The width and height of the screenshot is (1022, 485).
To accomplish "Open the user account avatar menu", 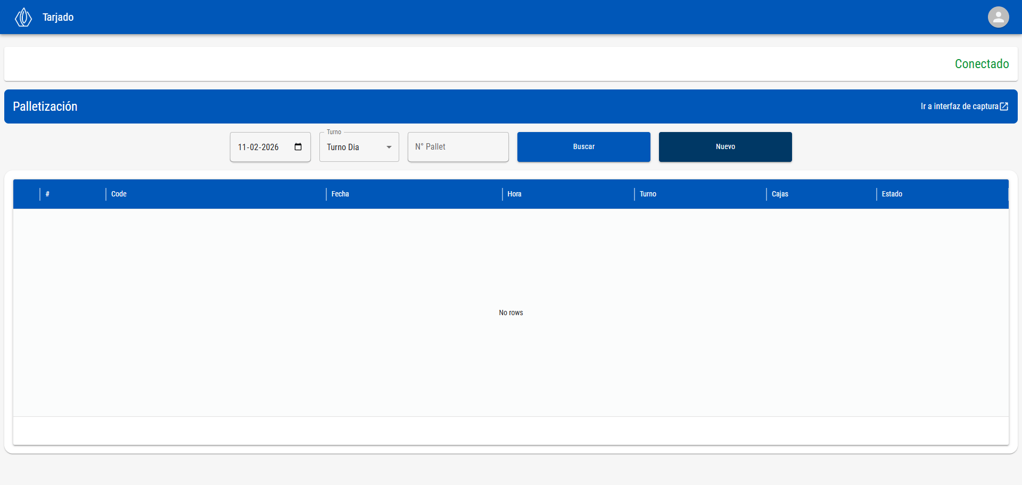I will (998, 17).
